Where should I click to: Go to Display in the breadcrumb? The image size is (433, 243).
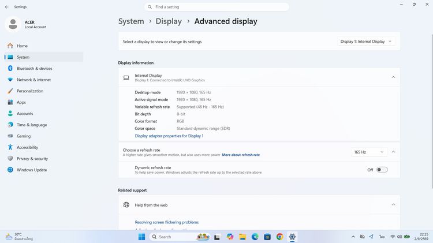[169, 21]
